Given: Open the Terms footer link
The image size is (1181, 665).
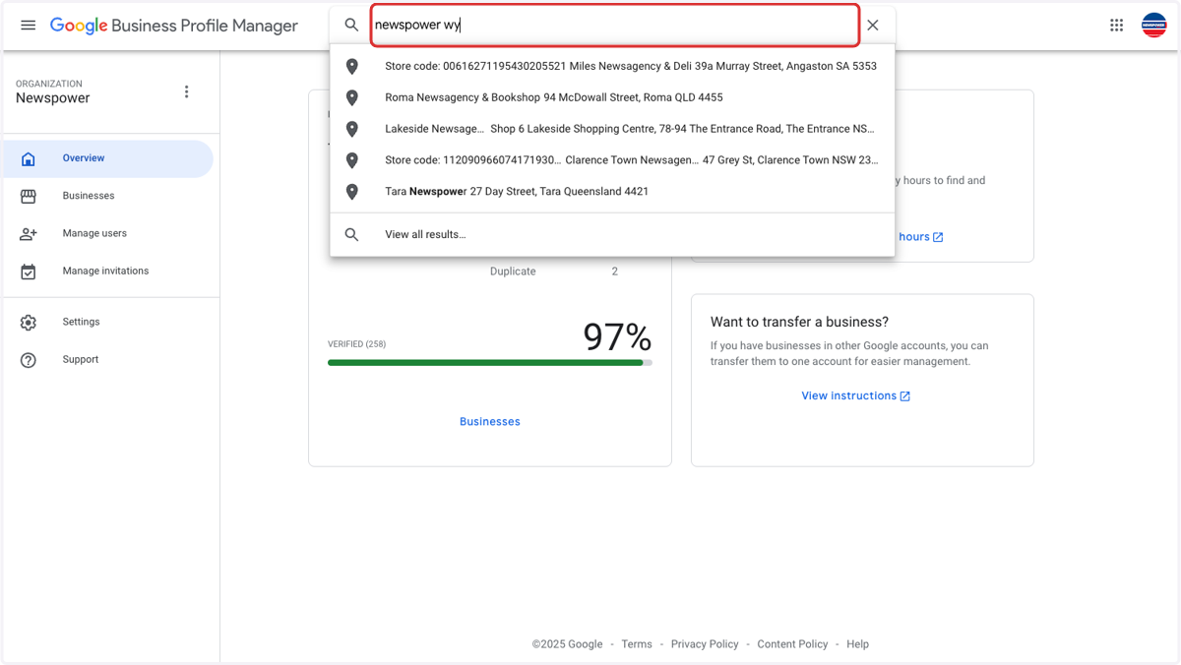Looking at the screenshot, I should [637, 644].
